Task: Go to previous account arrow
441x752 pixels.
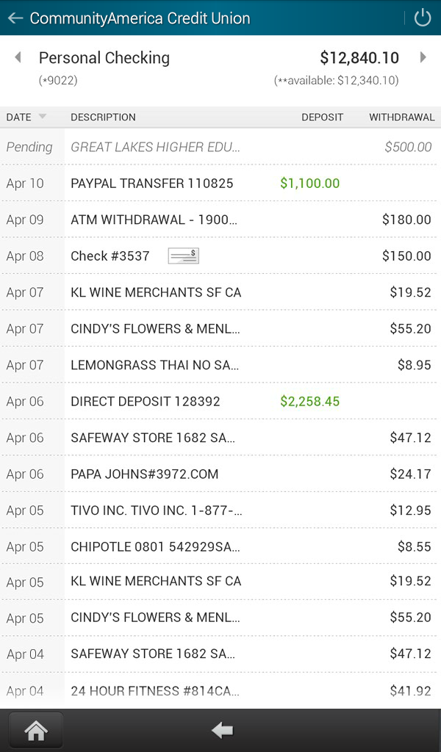Action: (x=18, y=57)
